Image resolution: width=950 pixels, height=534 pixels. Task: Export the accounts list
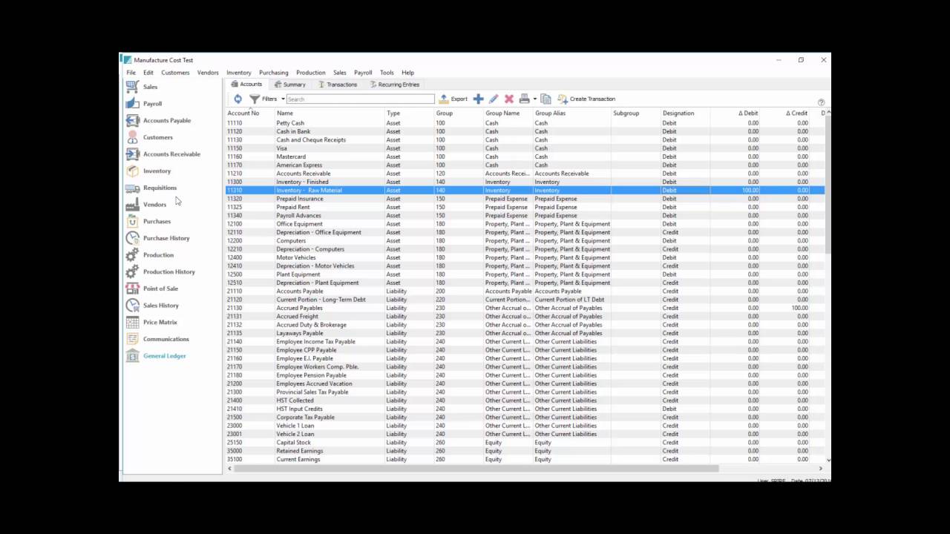(453, 99)
